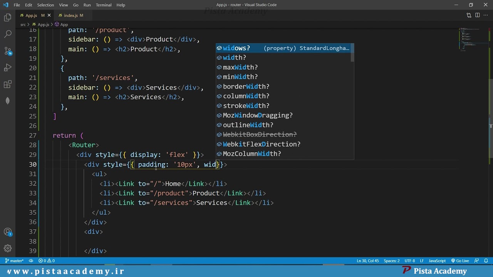Click the Router tag on line 28
The width and height of the screenshot is (493, 277).
pos(84,145)
